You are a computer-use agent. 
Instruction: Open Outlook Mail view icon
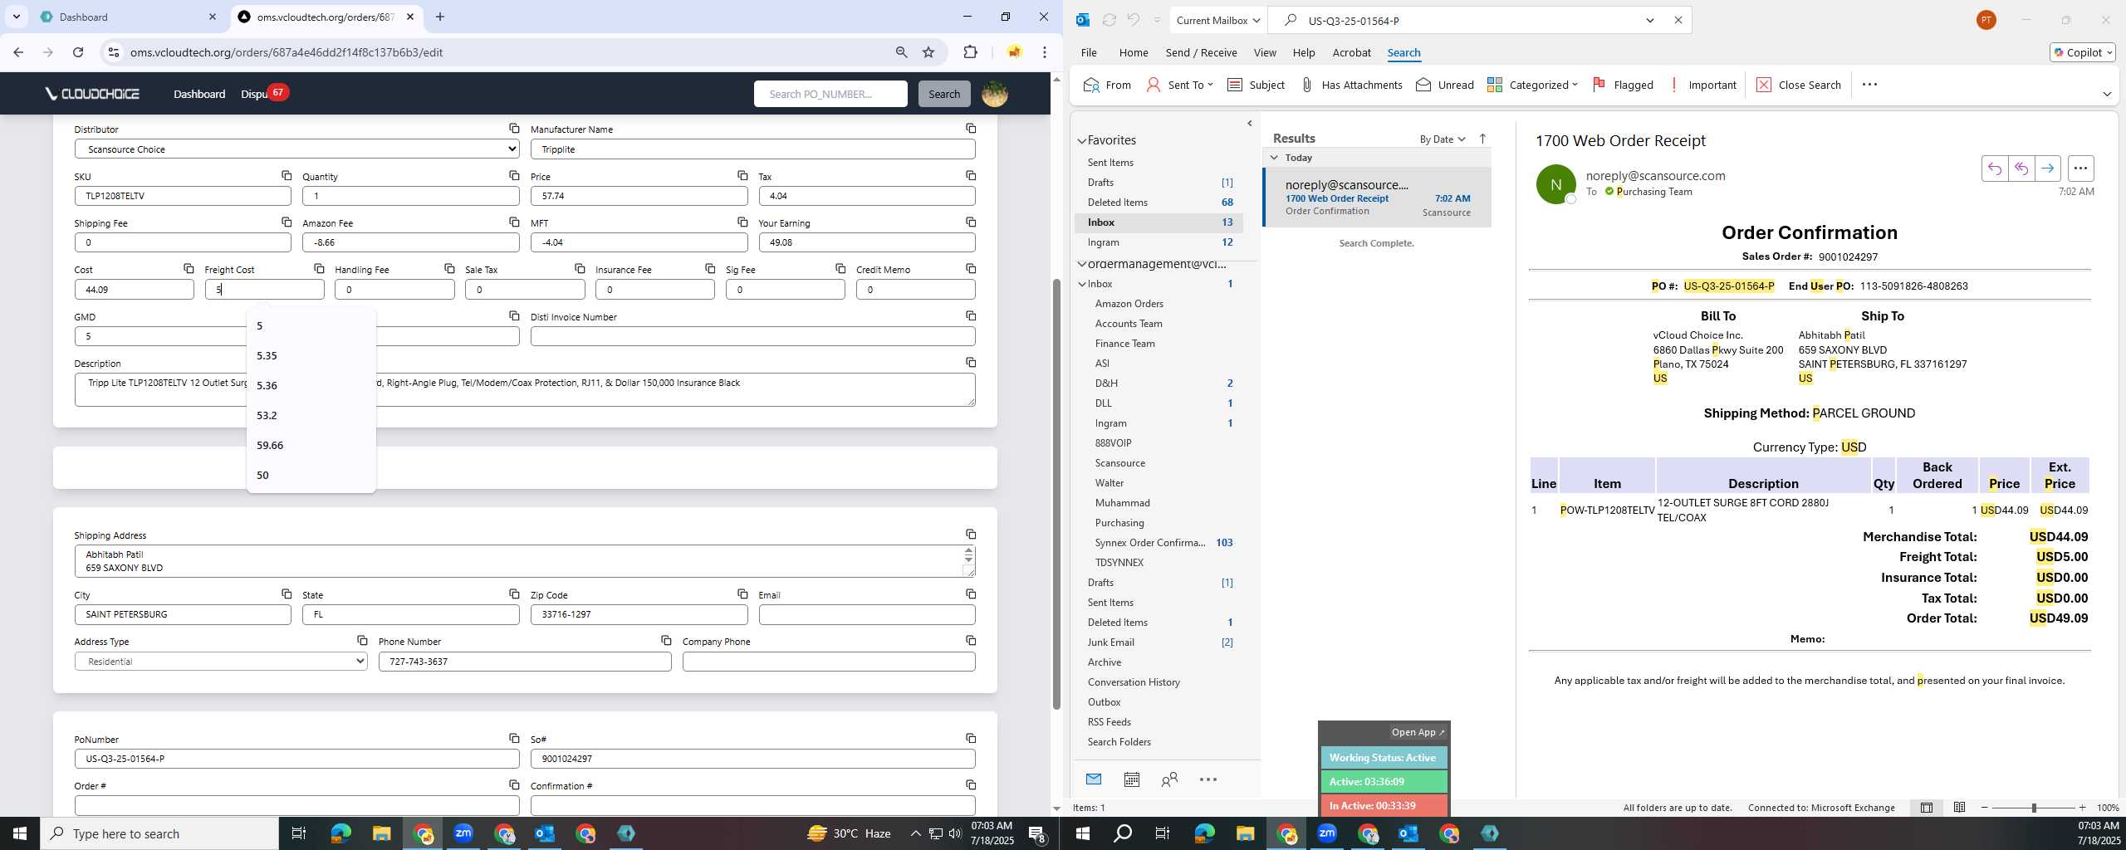[1094, 779]
